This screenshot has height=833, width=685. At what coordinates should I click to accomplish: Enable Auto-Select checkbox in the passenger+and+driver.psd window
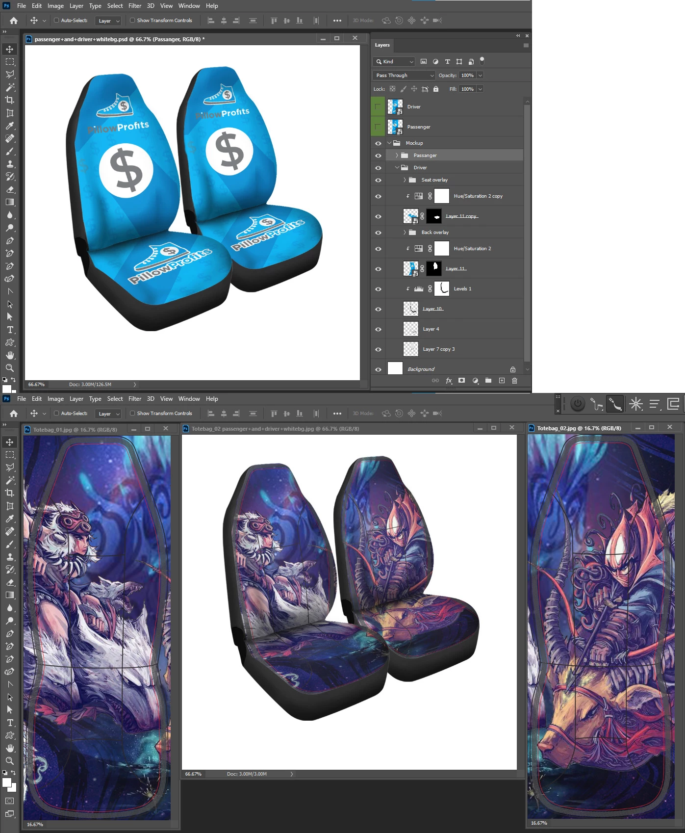pyautogui.click(x=56, y=20)
